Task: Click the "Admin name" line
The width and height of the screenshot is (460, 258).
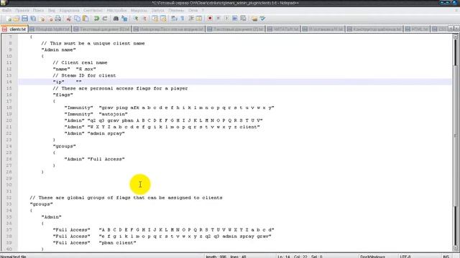Action: 58,49
